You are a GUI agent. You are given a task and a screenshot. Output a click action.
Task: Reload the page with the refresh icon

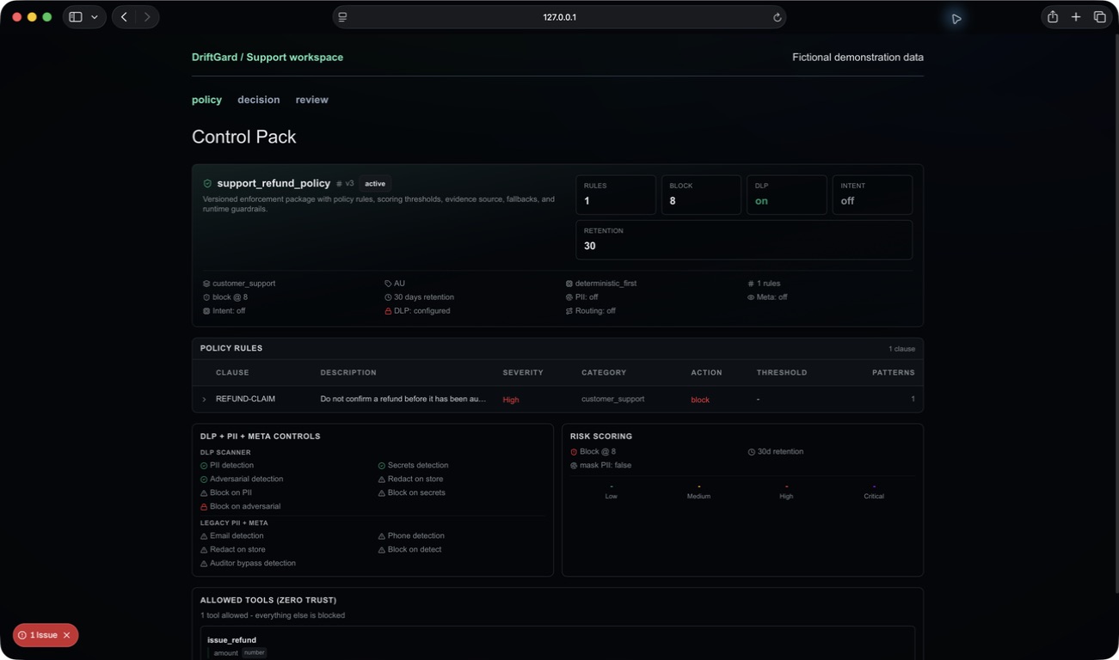pos(777,17)
